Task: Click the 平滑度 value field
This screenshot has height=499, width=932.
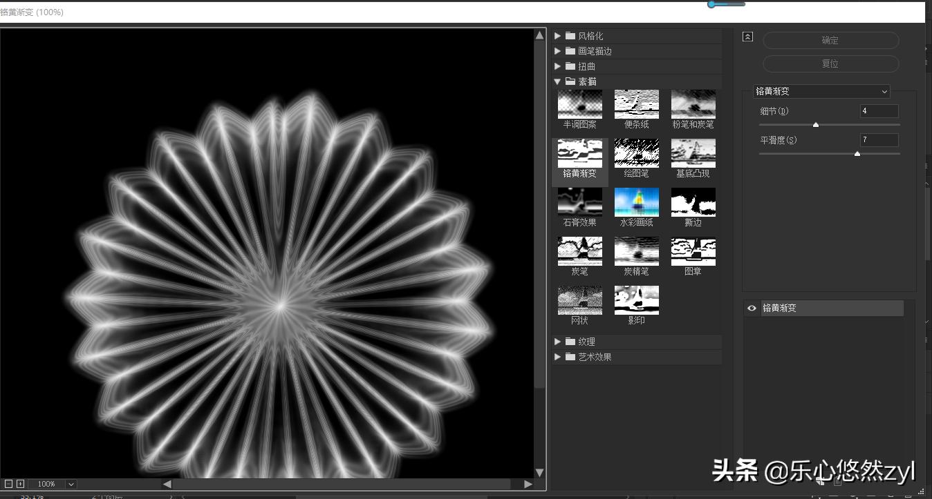Action: point(879,140)
